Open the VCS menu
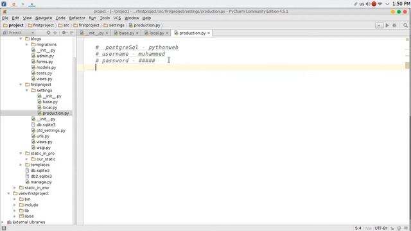Viewport: 411px width, 231px height. 117,18
